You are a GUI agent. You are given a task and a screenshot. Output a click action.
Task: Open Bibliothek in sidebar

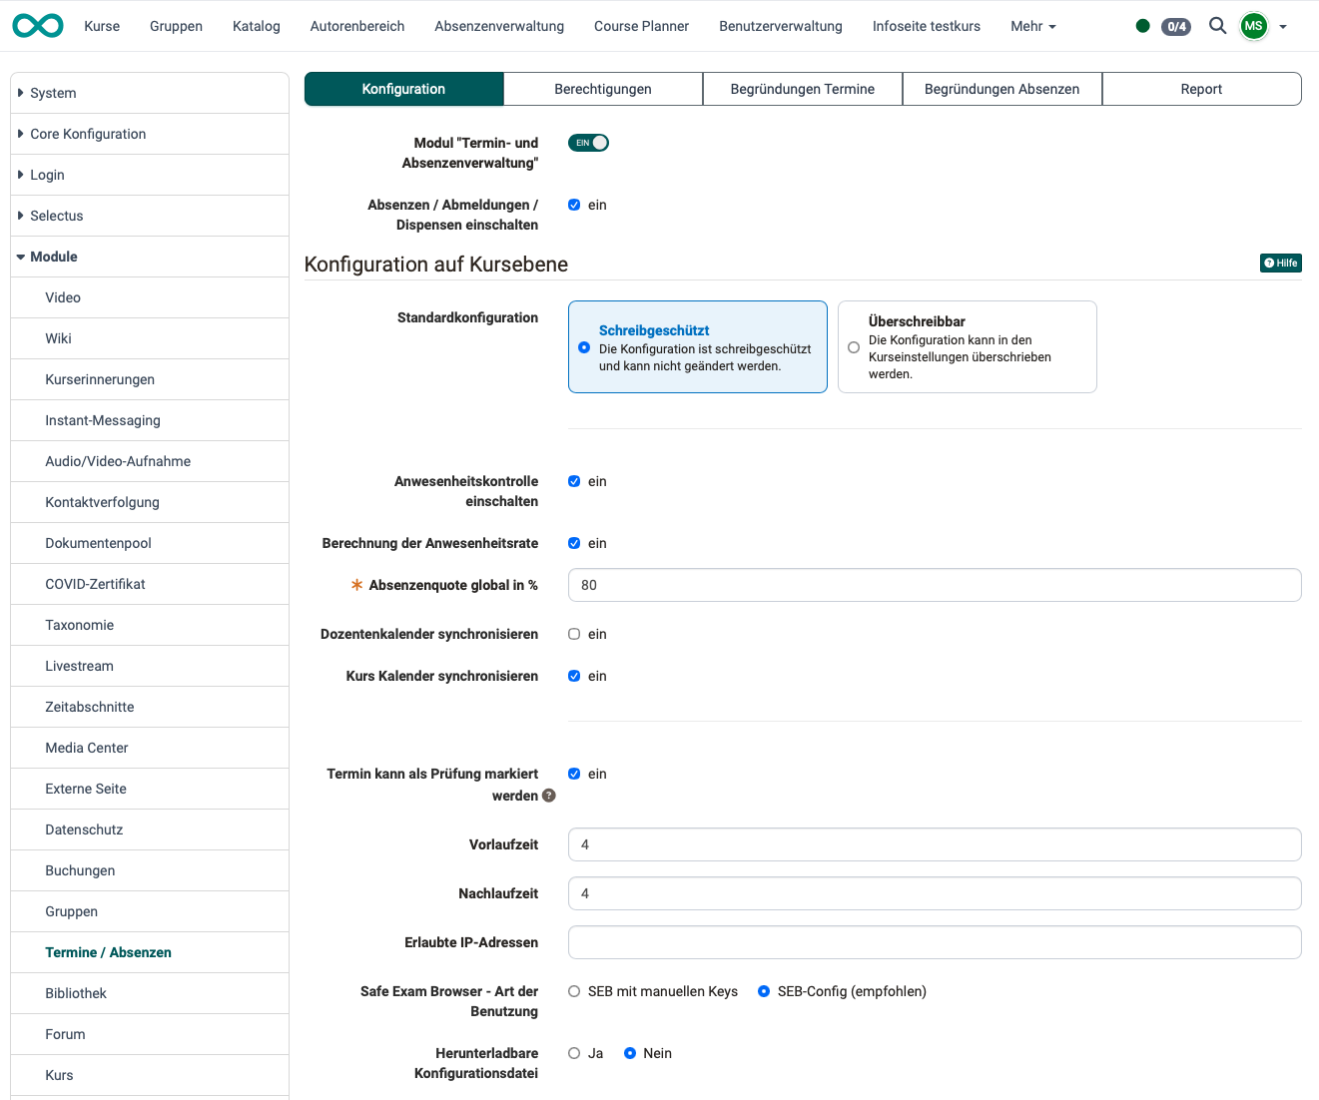(x=150, y=993)
